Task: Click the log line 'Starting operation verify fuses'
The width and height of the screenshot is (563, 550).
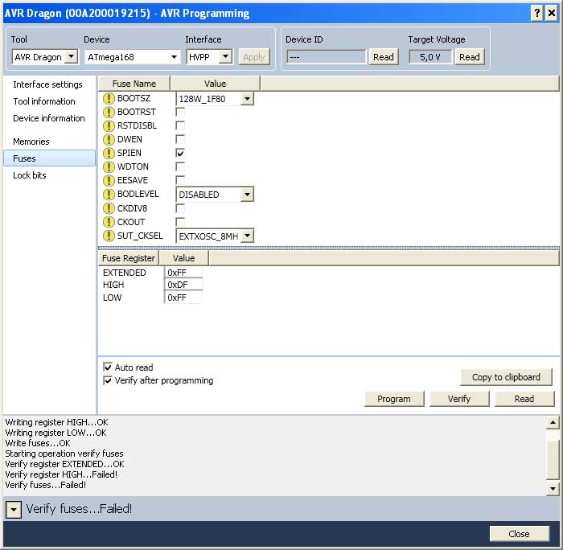Action: pyautogui.click(x=64, y=454)
